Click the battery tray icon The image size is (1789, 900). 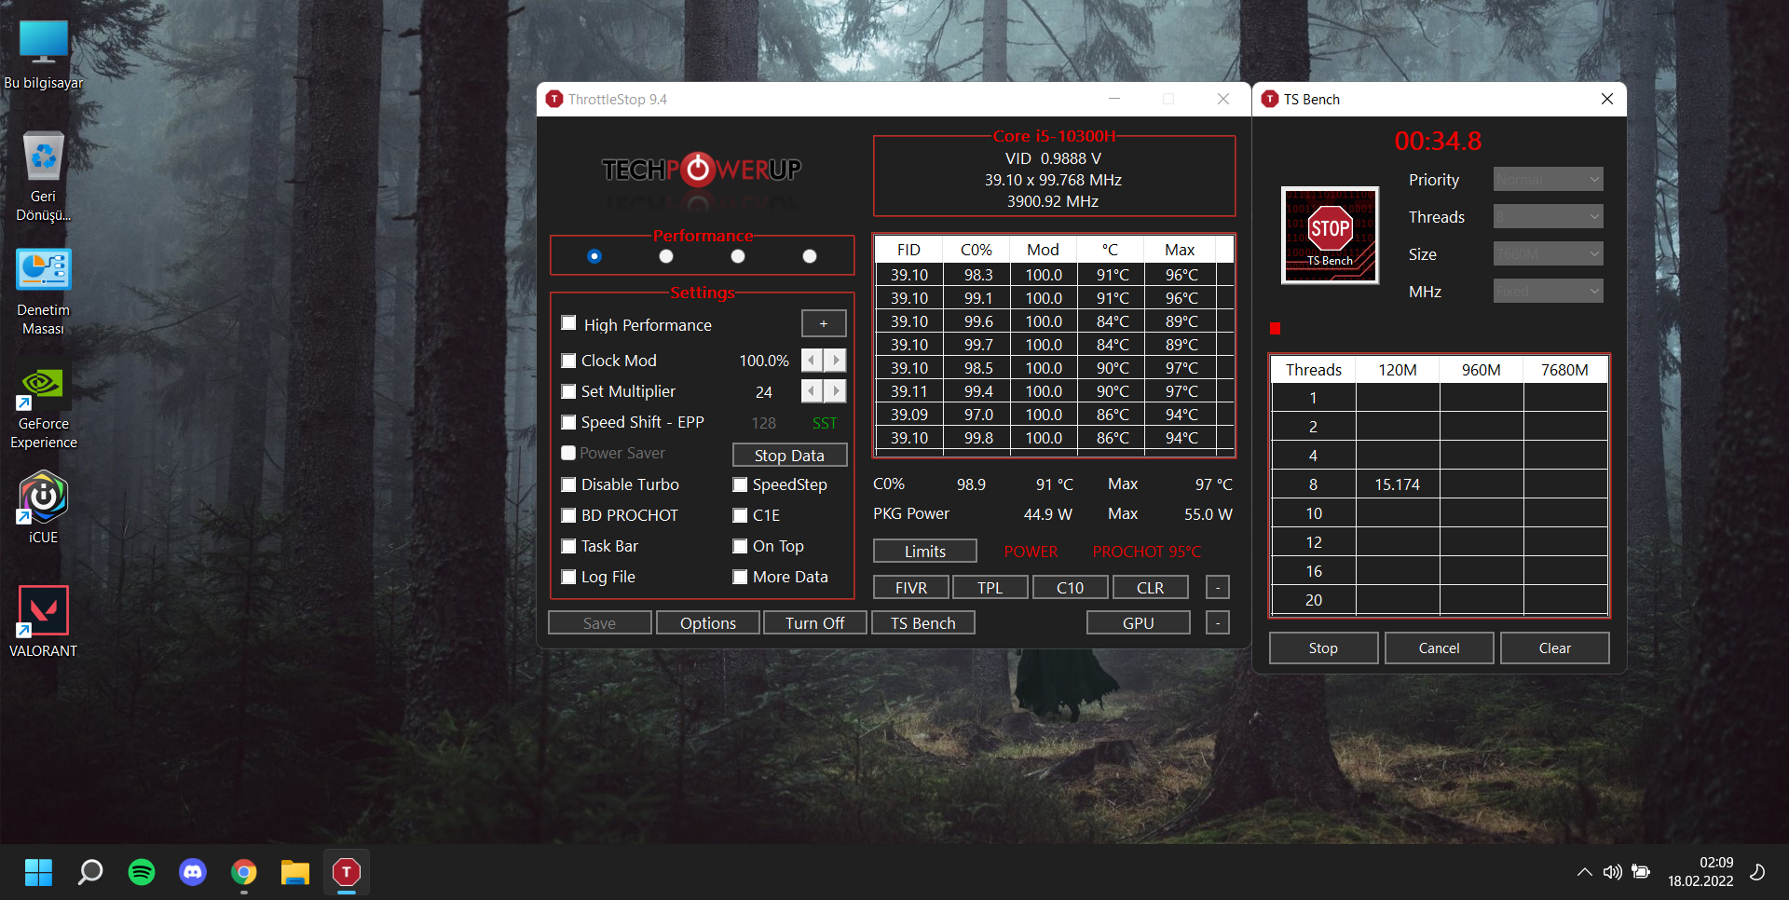point(1641,872)
